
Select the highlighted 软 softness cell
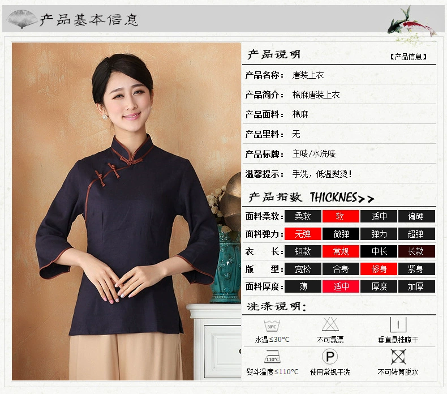tap(341, 216)
